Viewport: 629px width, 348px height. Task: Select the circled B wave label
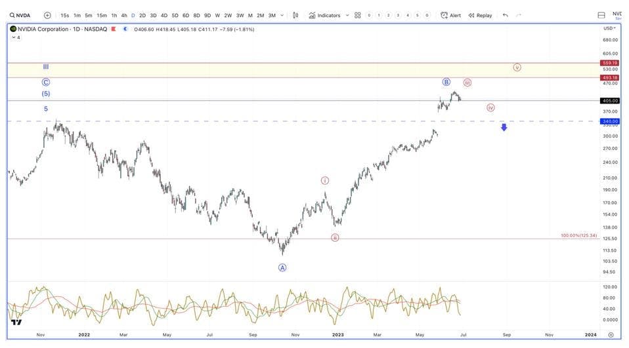coord(446,82)
